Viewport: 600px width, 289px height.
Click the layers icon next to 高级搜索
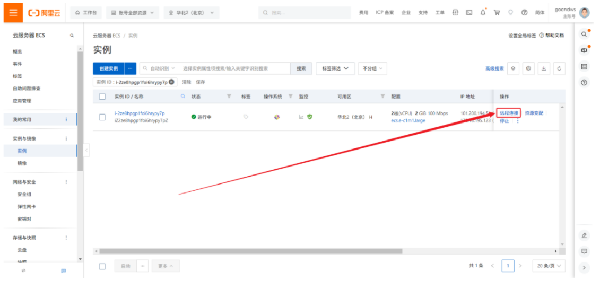[x=513, y=68]
